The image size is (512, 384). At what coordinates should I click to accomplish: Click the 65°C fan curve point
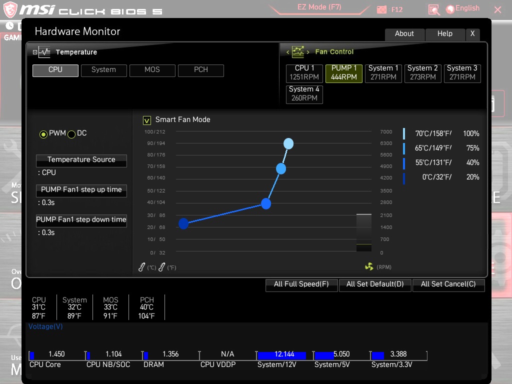281,169
